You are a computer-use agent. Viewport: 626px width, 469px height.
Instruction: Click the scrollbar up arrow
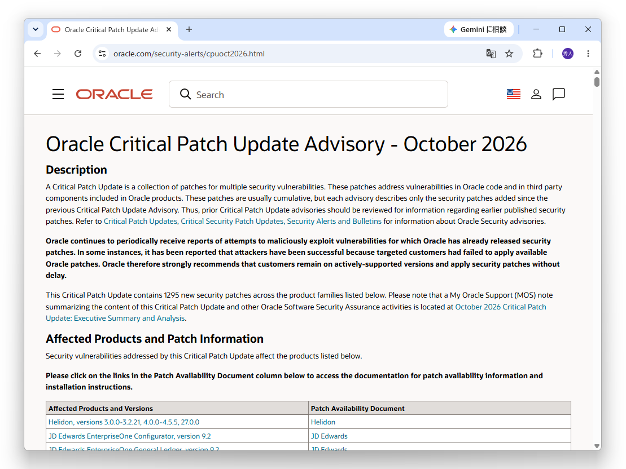(x=597, y=72)
